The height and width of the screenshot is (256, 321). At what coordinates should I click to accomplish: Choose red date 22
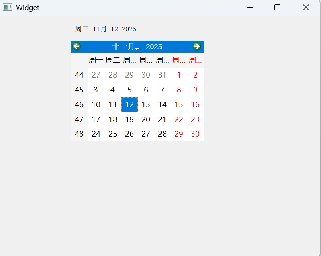[x=179, y=119]
